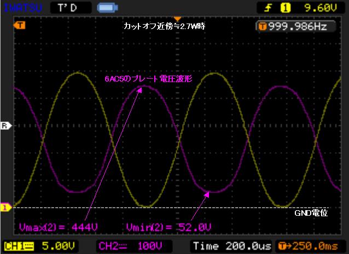Screen dimensions: 349x254
Task: Click the CH1 5.00V scale readout
Action: [59, 246]
